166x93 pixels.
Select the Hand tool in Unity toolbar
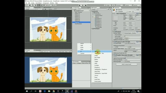click(27, 5)
